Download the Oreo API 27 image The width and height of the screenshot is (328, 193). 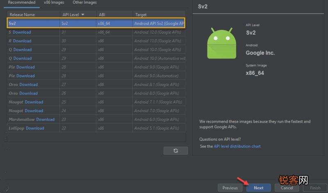click(28, 85)
